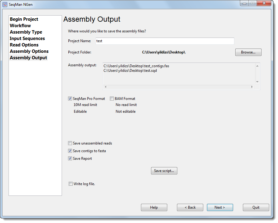Screen dimensions: 278x223
Task: Tick the BAM Format checkbox
Action: (112, 99)
